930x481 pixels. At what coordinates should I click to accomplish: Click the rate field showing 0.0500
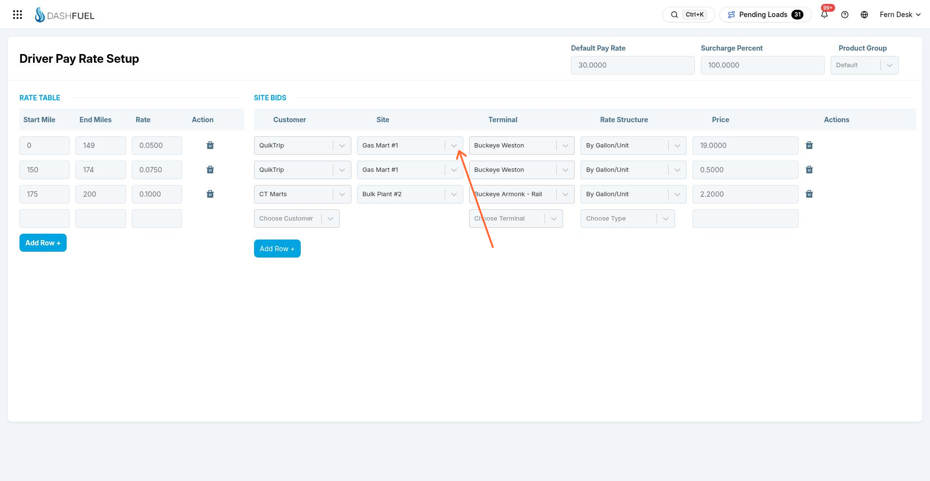(157, 146)
